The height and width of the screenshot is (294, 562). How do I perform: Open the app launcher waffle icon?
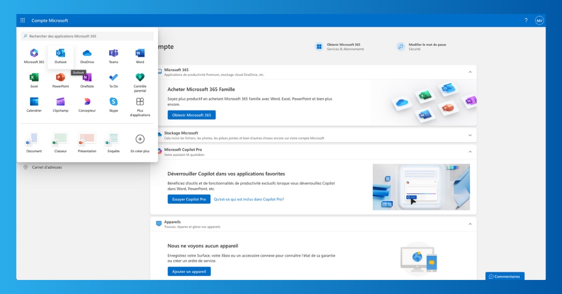[x=22, y=21]
